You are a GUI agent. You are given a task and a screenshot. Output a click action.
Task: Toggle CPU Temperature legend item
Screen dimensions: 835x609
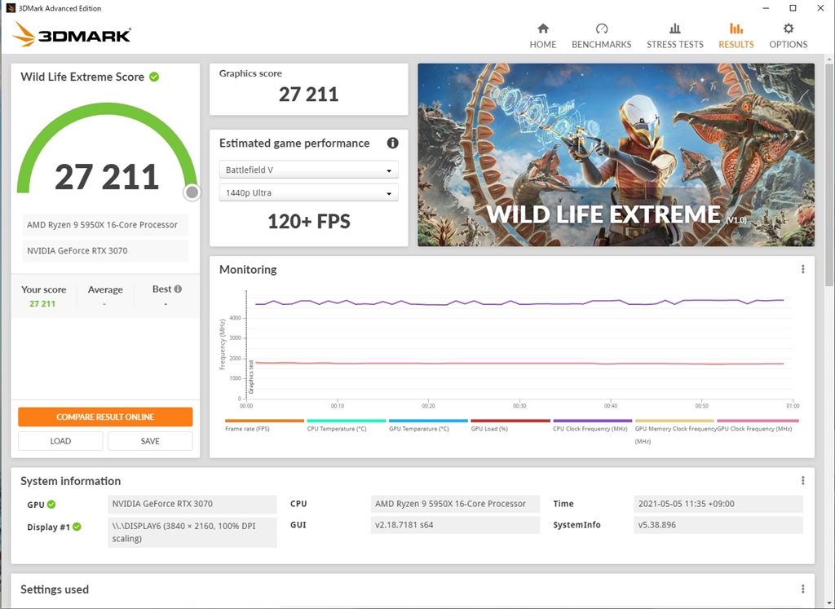click(346, 426)
